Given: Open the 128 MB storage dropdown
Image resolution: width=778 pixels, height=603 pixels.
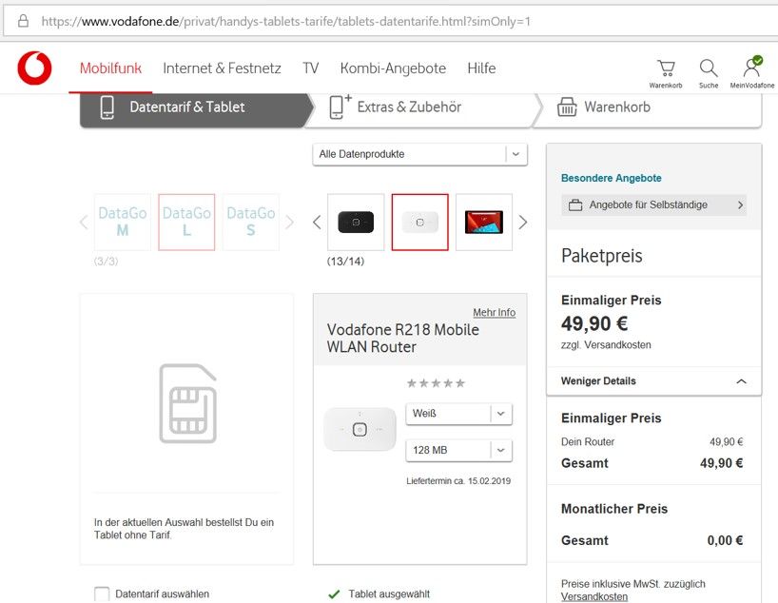Looking at the screenshot, I should (458, 450).
